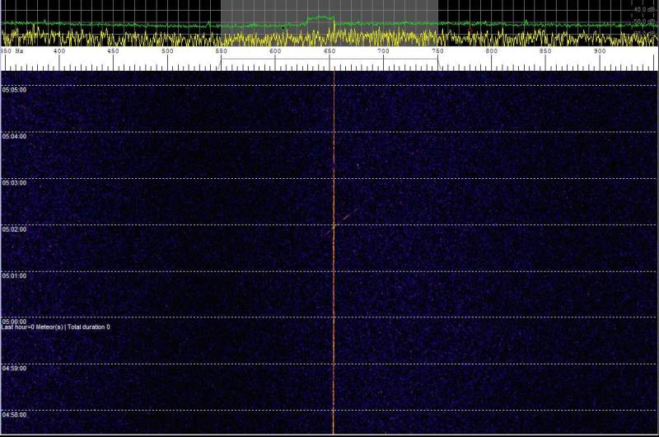Click the green raised peak in spectrum plot
Viewport: 659px width, 437px height.
(x=320, y=17)
